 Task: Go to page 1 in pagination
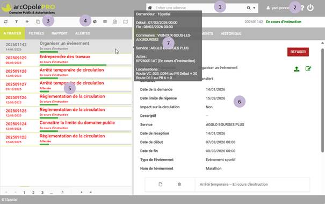(24, 193)
